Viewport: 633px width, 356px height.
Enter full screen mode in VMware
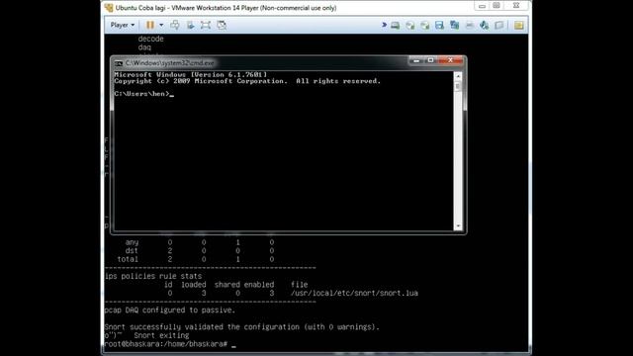(206, 25)
